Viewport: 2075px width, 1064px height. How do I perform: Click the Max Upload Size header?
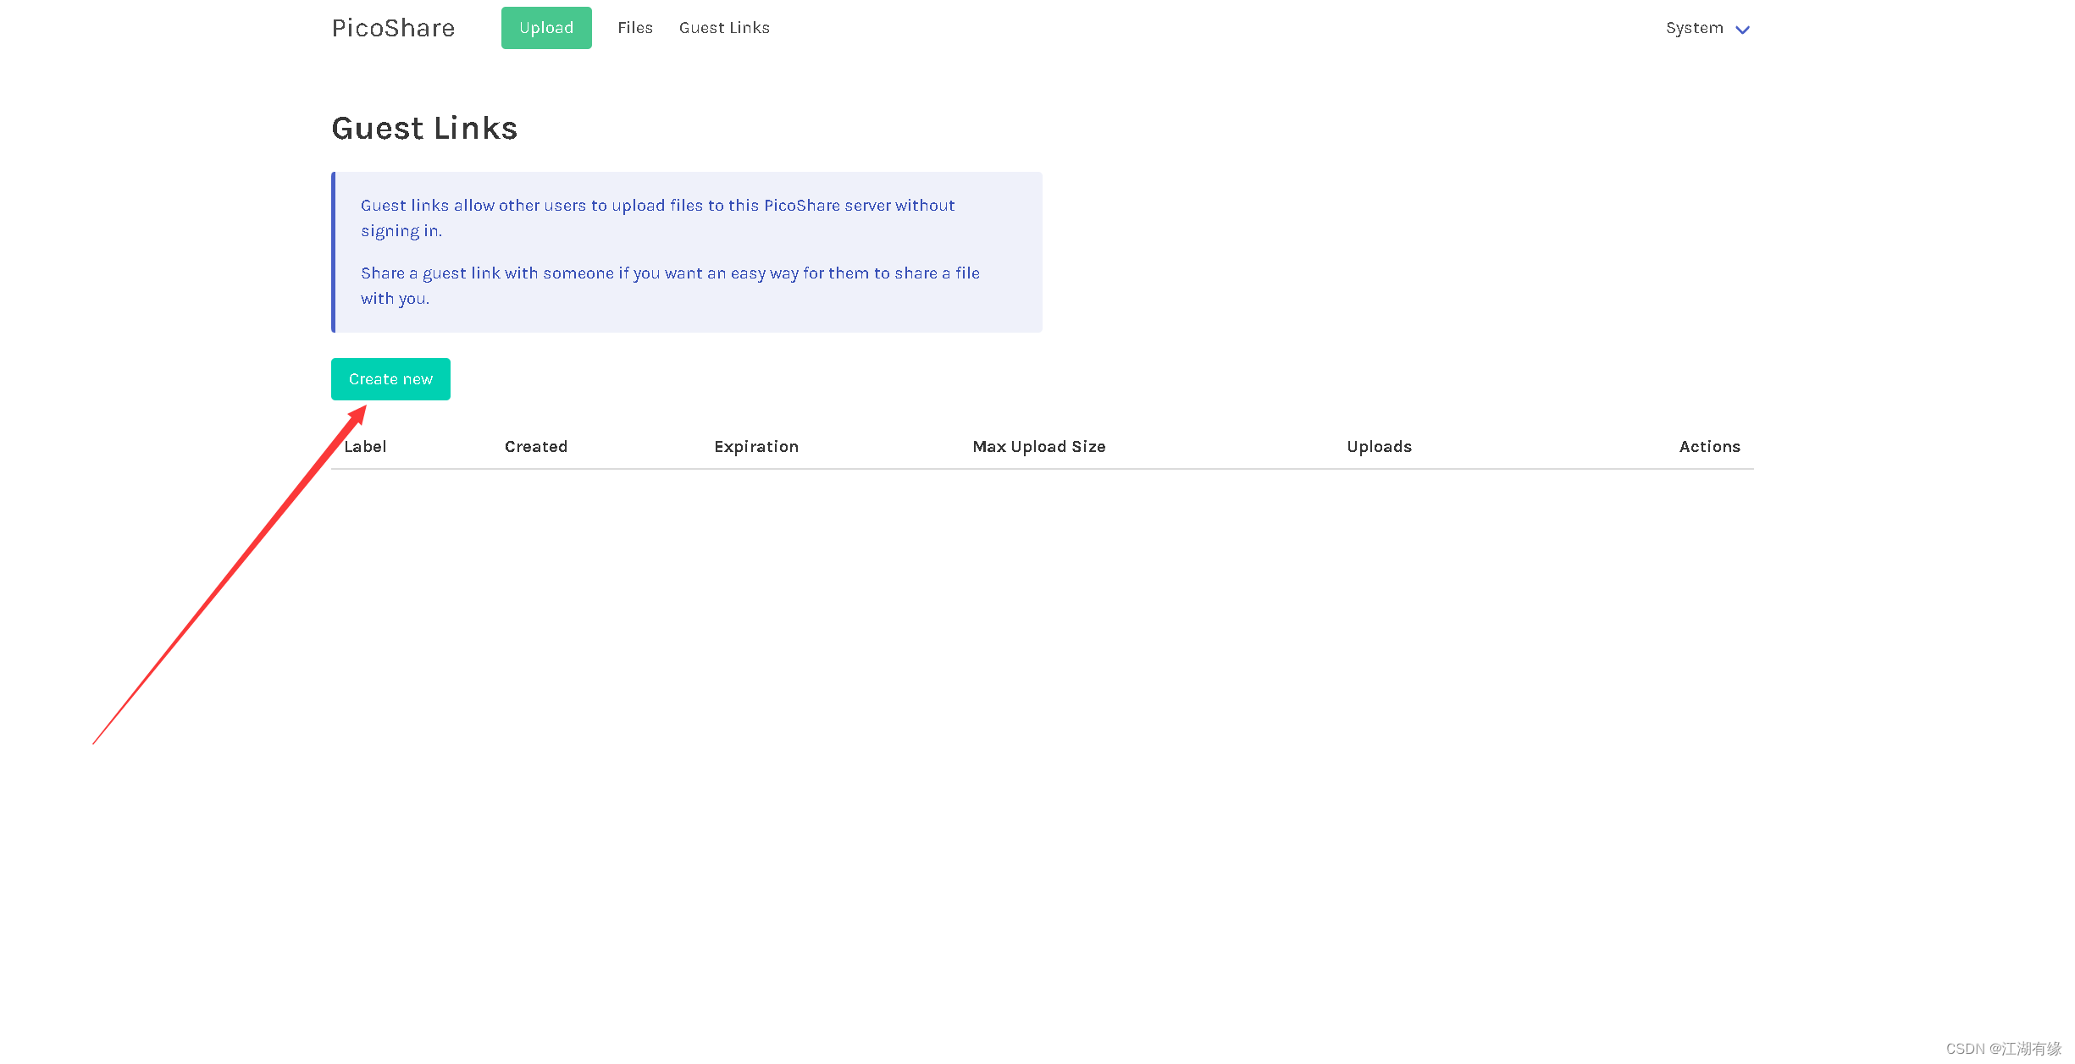[1039, 447]
